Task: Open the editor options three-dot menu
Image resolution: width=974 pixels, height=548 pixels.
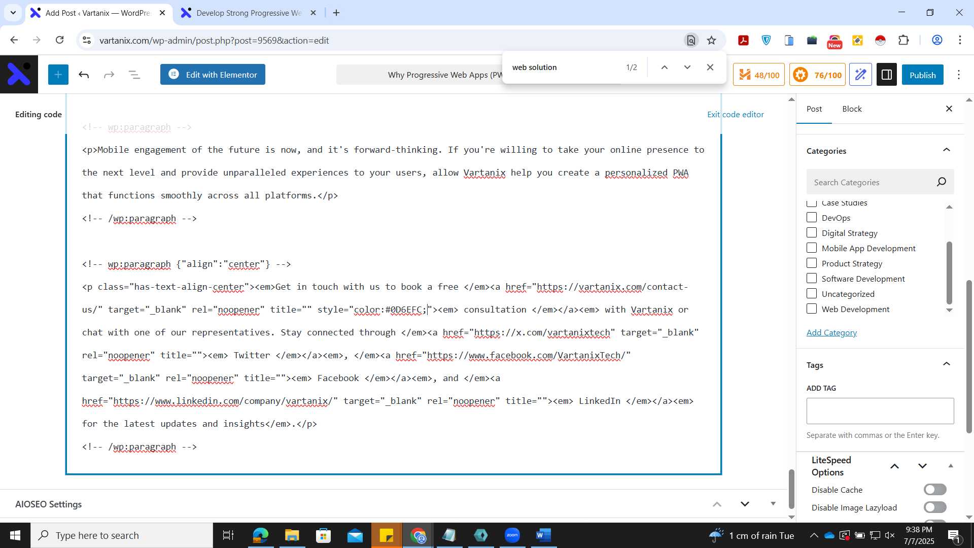Action: pos(959,75)
